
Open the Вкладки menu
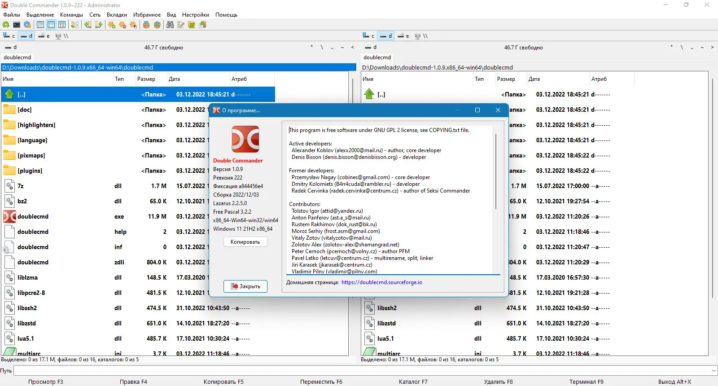(117, 15)
